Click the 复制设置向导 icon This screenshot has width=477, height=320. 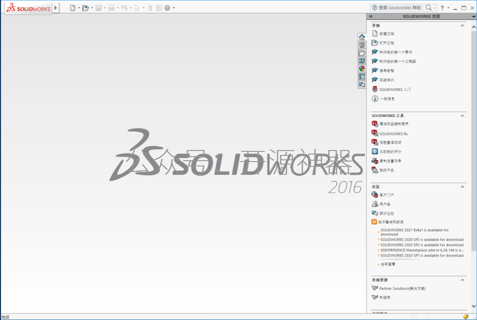(375, 161)
